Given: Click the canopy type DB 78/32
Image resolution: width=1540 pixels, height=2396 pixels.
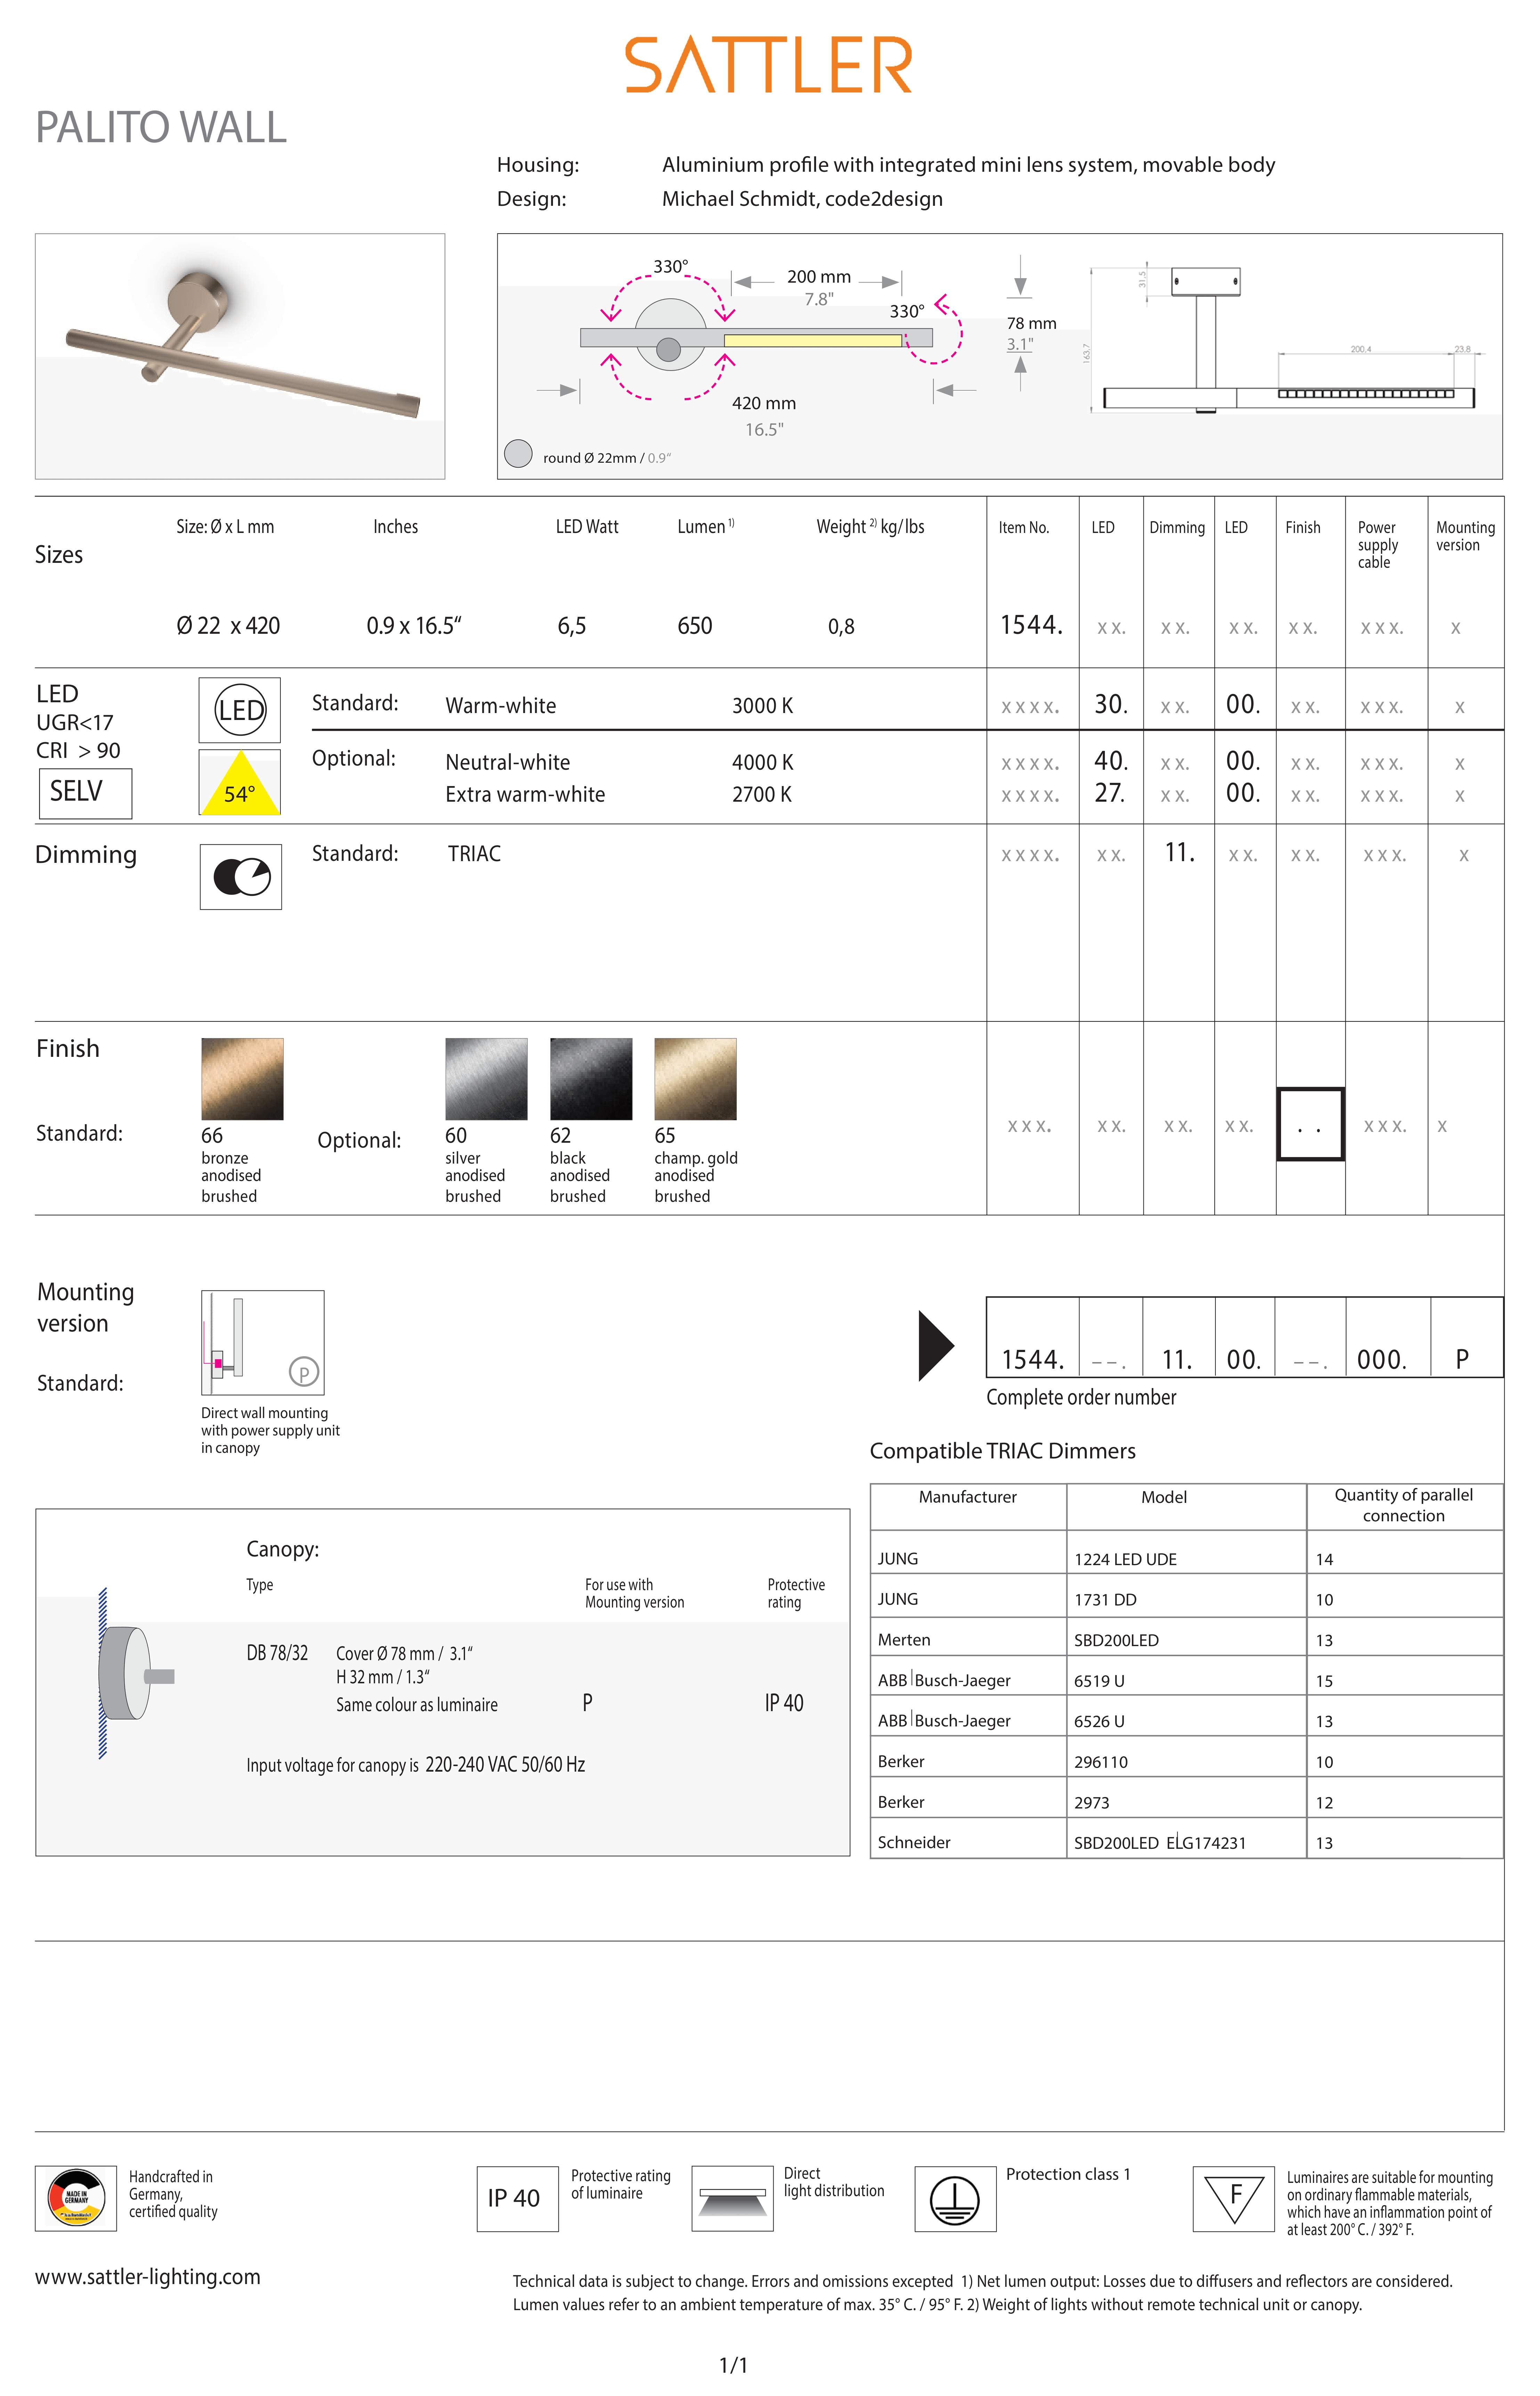Looking at the screenshot, I should tap(277, 1653).
